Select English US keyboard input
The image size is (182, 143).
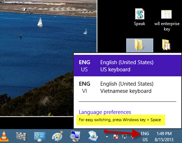pyautogui.click(x=128, y=66)
